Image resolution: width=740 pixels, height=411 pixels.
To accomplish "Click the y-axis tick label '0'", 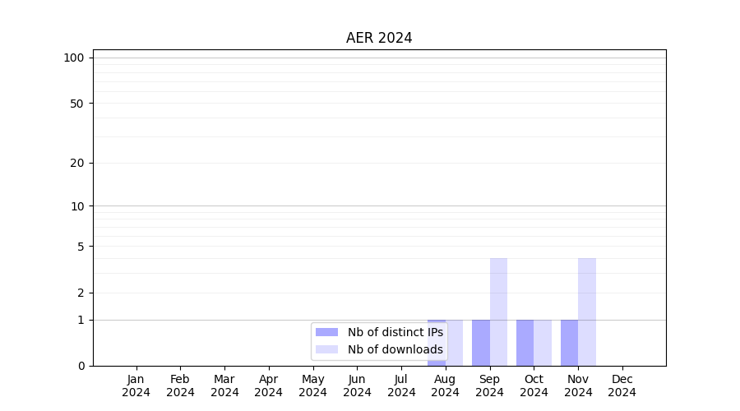I will [81, 366].
